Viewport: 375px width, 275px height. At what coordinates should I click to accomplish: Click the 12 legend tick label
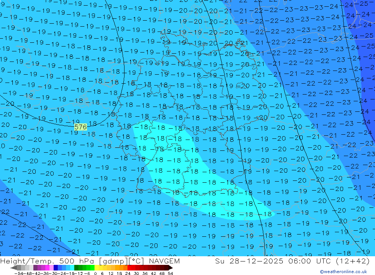(x=111, y=273)
